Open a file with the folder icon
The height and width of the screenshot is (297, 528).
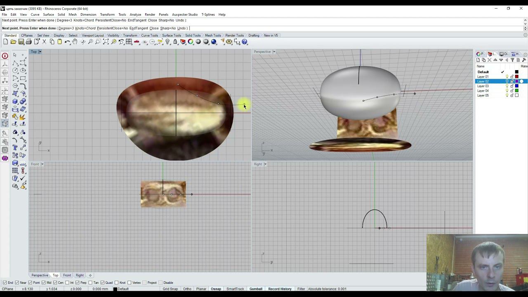click(x=13, y=42)
